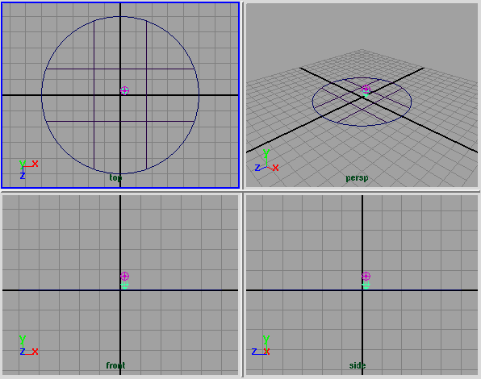
Task: Click the "persp" view label
Action: point(357,178)
